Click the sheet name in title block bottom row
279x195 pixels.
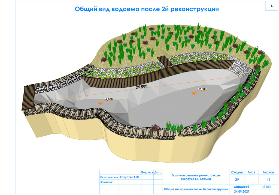point(196,189)
